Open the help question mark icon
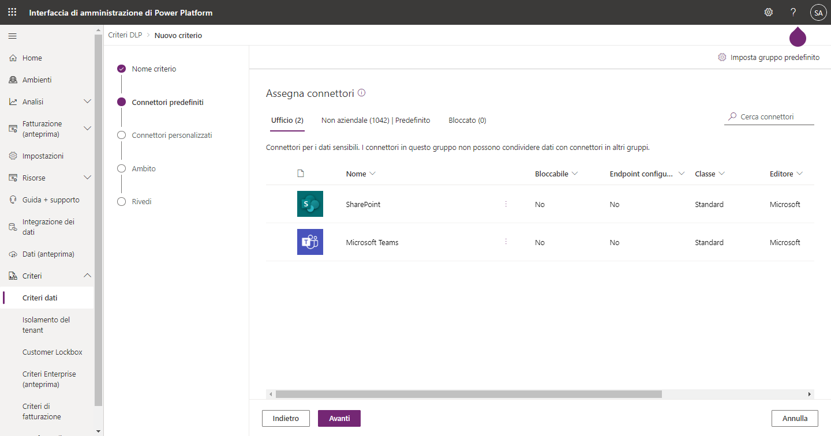831x436 pixels. click(x=793, y=12)
